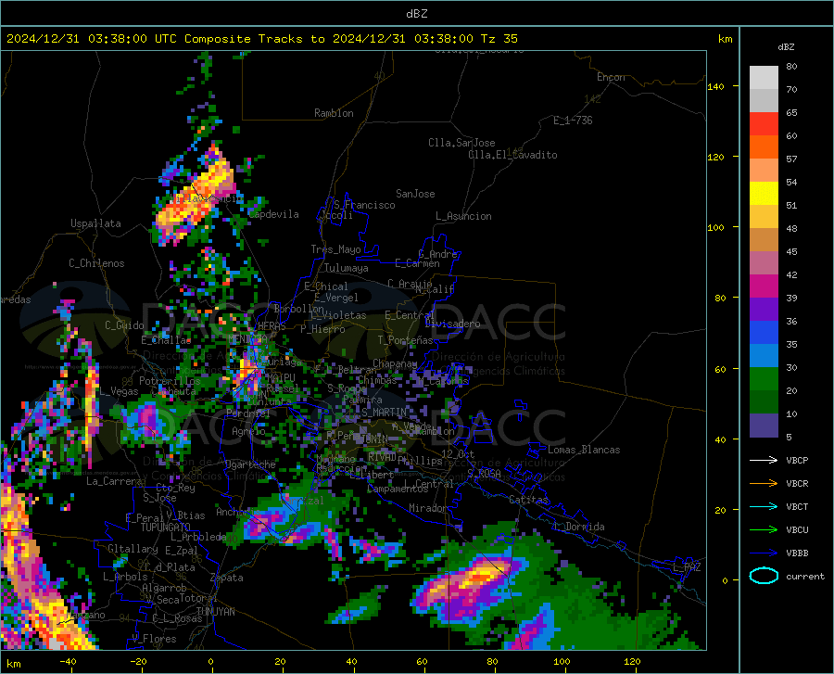Click the cyan VBCT arrow legend icon
Viewport: 834px width, 674px height.
[764, 506]
